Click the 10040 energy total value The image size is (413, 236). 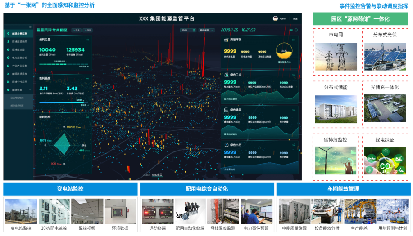[47, 50]
